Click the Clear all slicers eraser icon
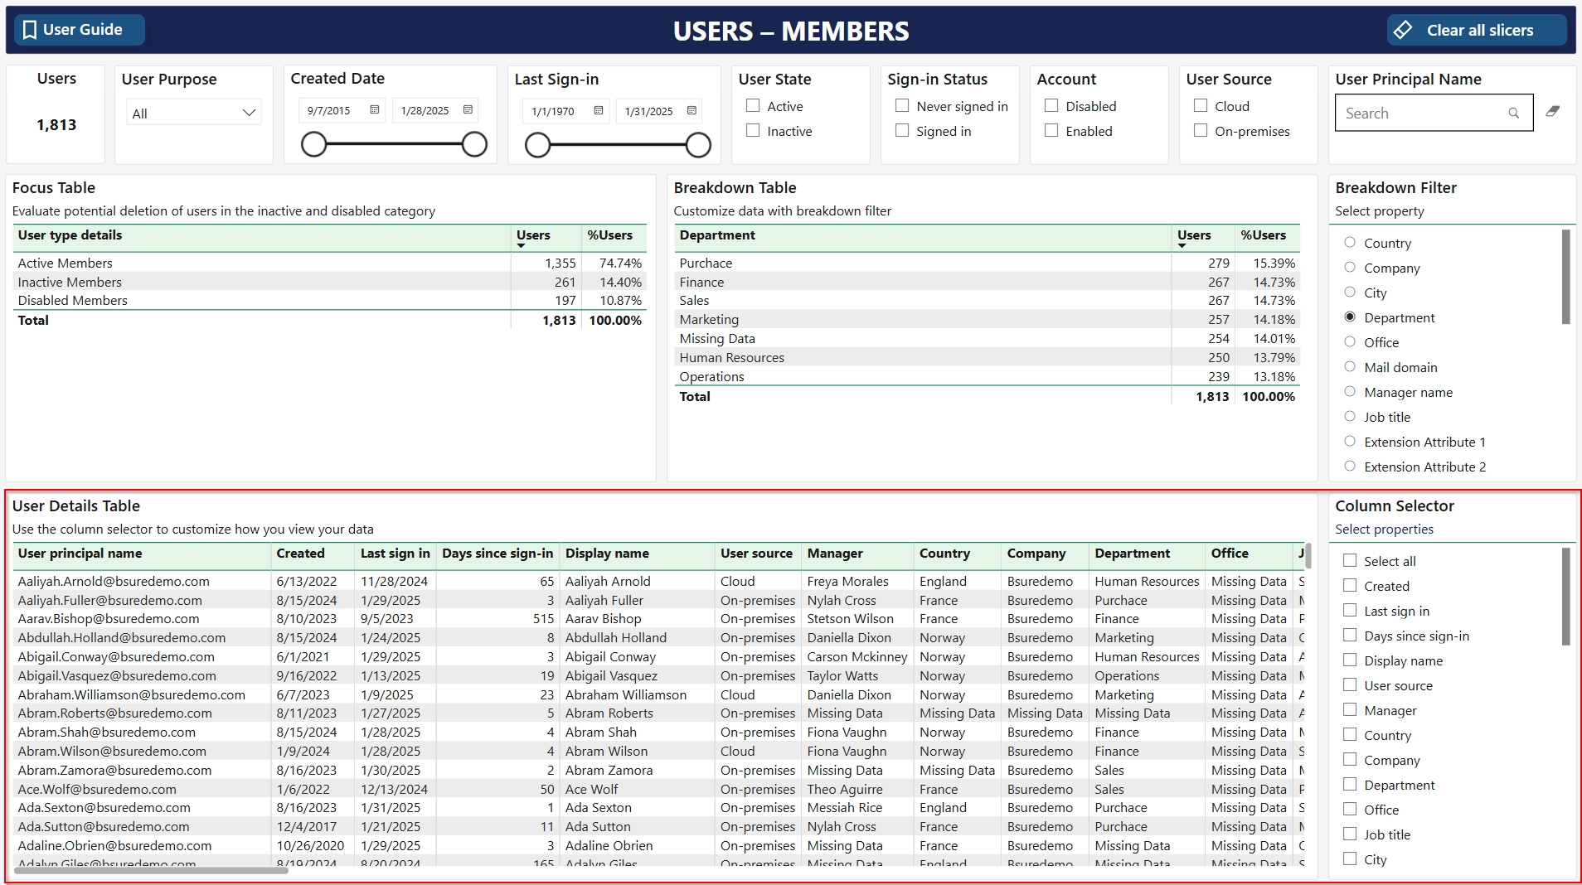The image size is (1582, 885). [1403, 30]
